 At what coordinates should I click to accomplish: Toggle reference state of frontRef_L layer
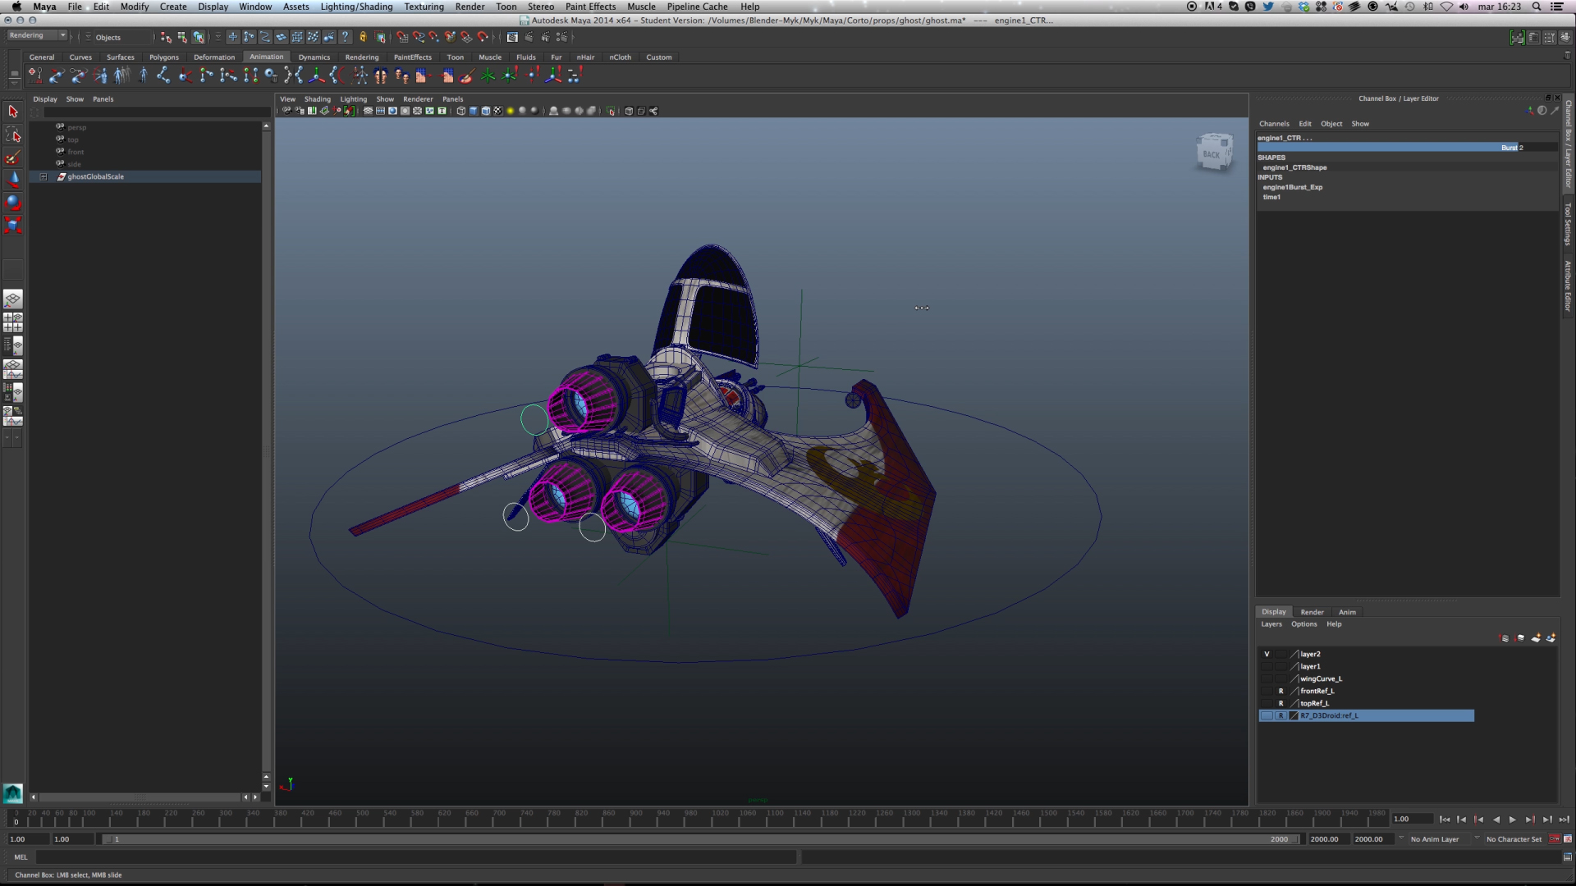tap(1280, 691)
